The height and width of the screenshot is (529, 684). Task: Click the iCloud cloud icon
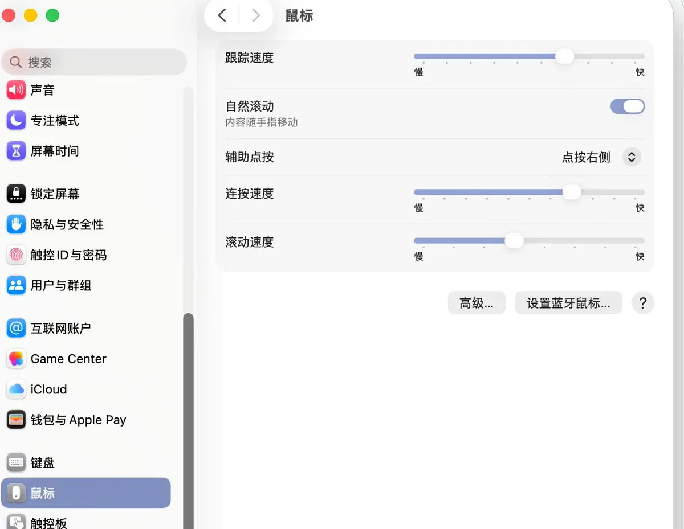coord(16,389)
